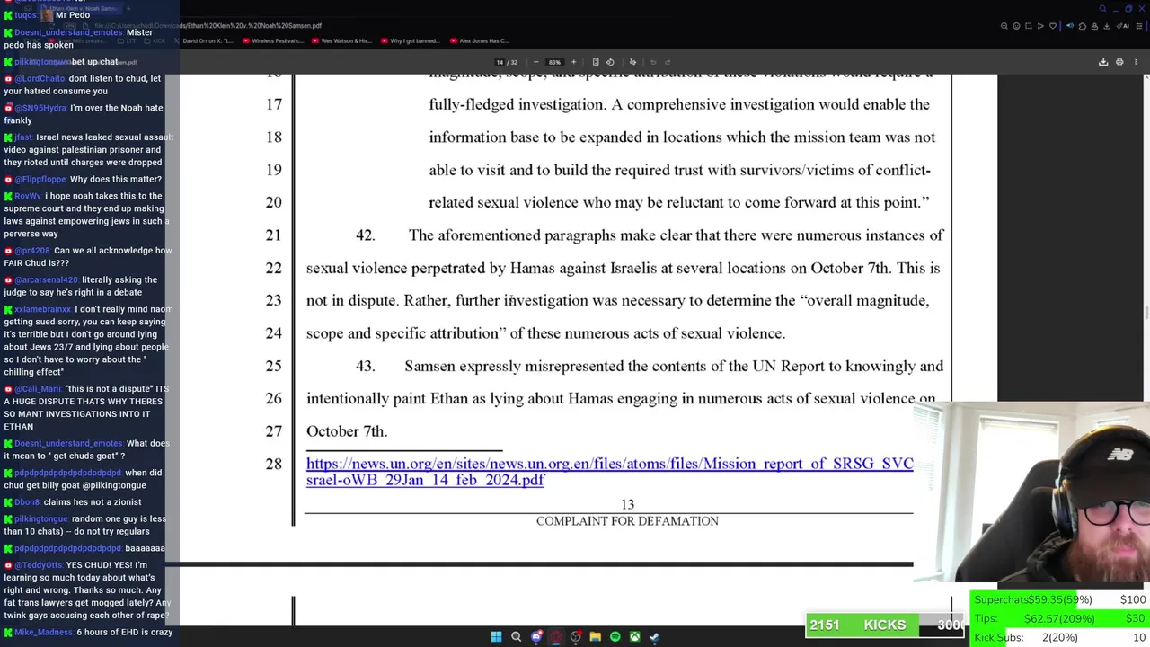Screen dimensions: 1150x647
Task: Click chat username Mike_Madness
Action: coord(43,632)
